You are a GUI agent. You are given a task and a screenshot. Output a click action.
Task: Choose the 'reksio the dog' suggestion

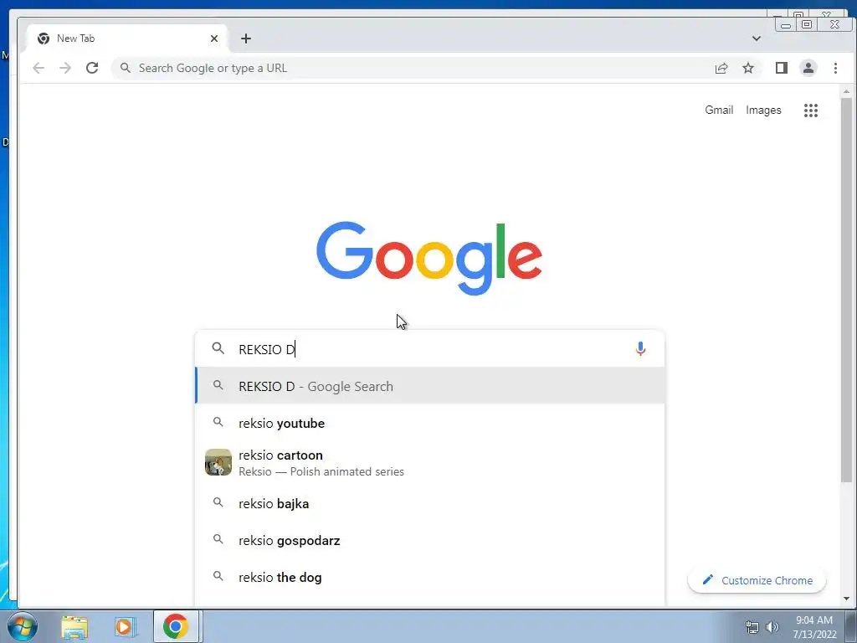[x=430, y=578]
